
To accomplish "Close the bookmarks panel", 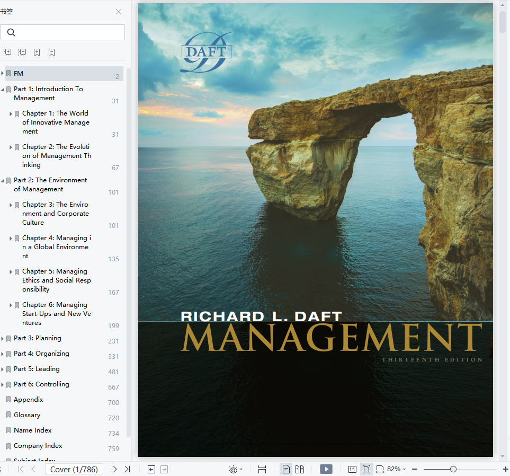I will (x=119, y=12).
